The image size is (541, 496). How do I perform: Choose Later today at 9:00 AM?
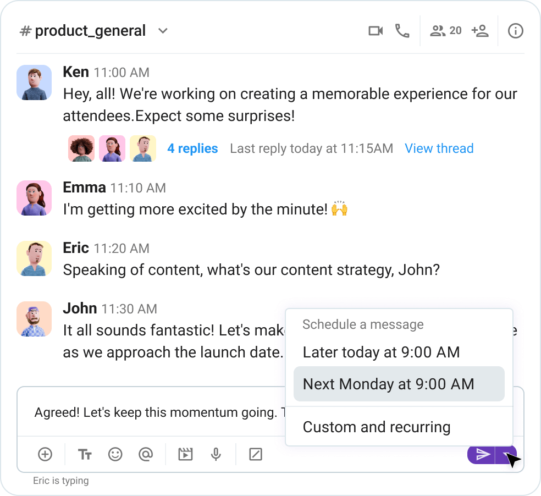click(x=381, y=352)
